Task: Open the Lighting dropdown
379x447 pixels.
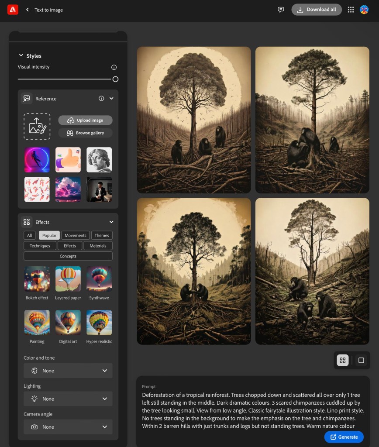Action: tap(68, 399)
